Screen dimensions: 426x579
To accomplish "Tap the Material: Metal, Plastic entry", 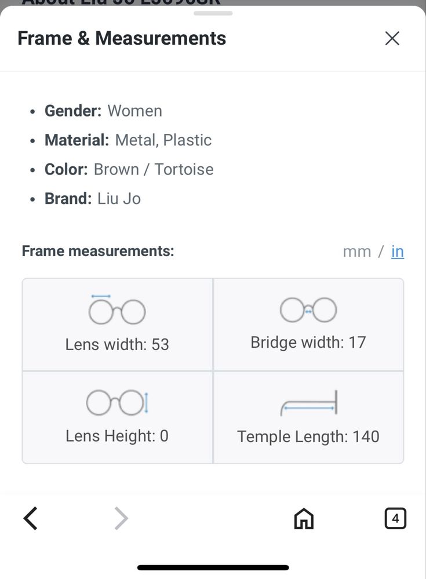I will (128, 140).
